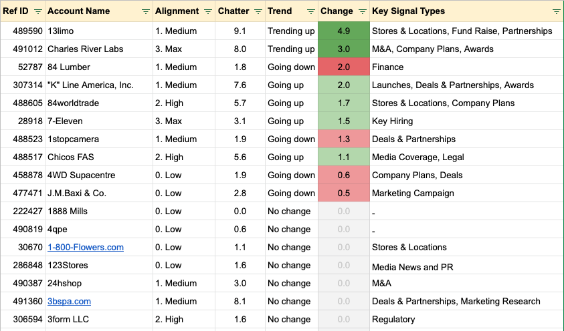Select the Trending up cell for 13limo

(292, 31)
